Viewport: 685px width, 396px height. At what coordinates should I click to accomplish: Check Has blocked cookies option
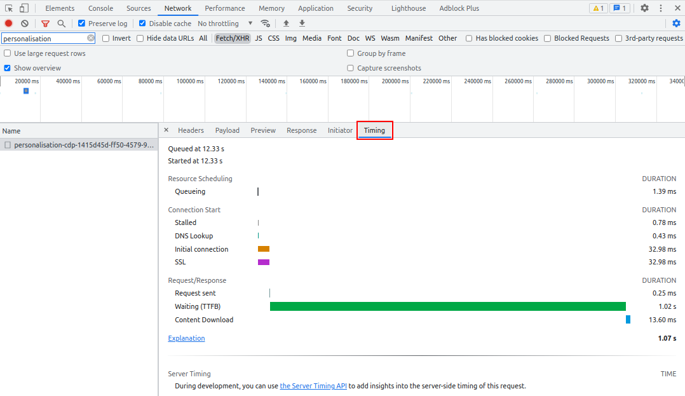pyautogui.click(x=469, y=39)
